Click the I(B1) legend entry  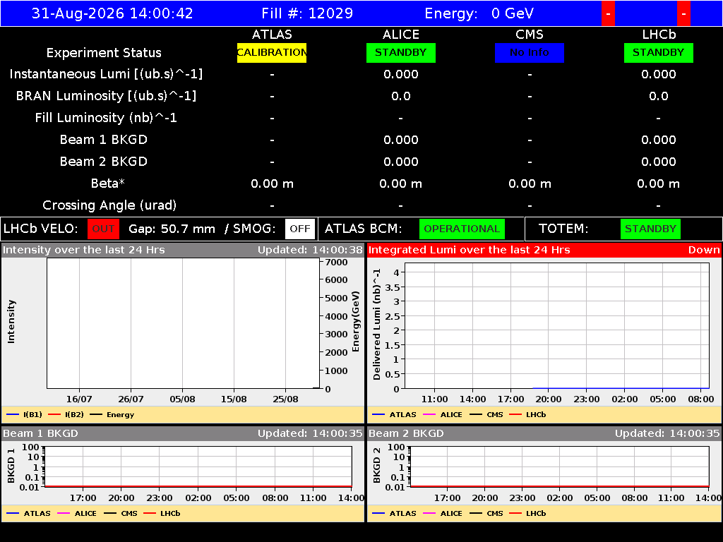pyautogui.click(x=25, y=414)
